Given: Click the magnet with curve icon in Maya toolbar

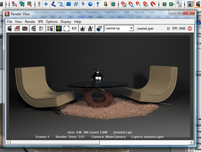Looking at the screenshot, I should [x=131, y=4].
